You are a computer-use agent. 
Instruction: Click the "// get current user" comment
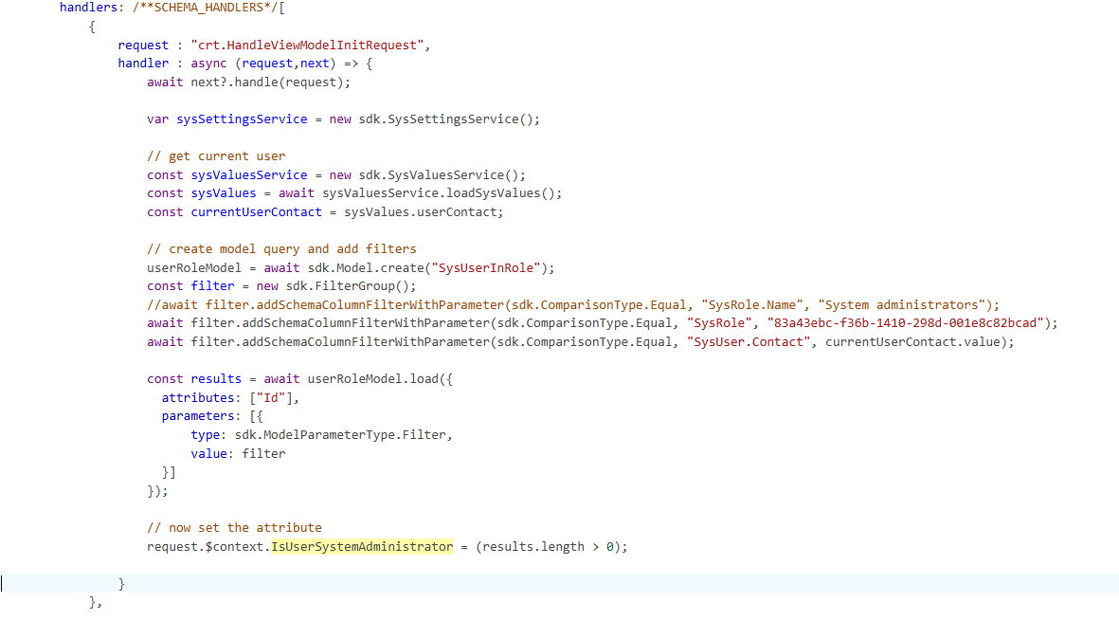216,156
